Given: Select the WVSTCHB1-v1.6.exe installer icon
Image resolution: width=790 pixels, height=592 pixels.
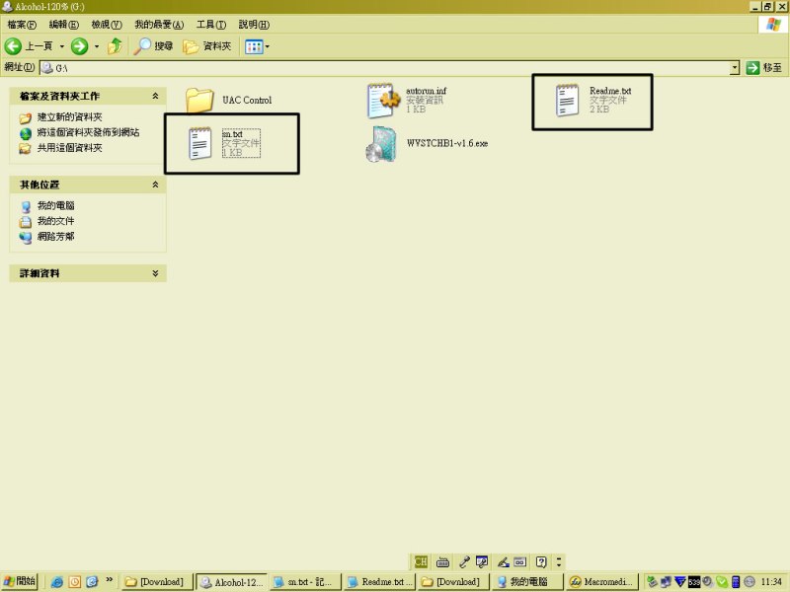Looking at the screenshot, I should point(381,144).
